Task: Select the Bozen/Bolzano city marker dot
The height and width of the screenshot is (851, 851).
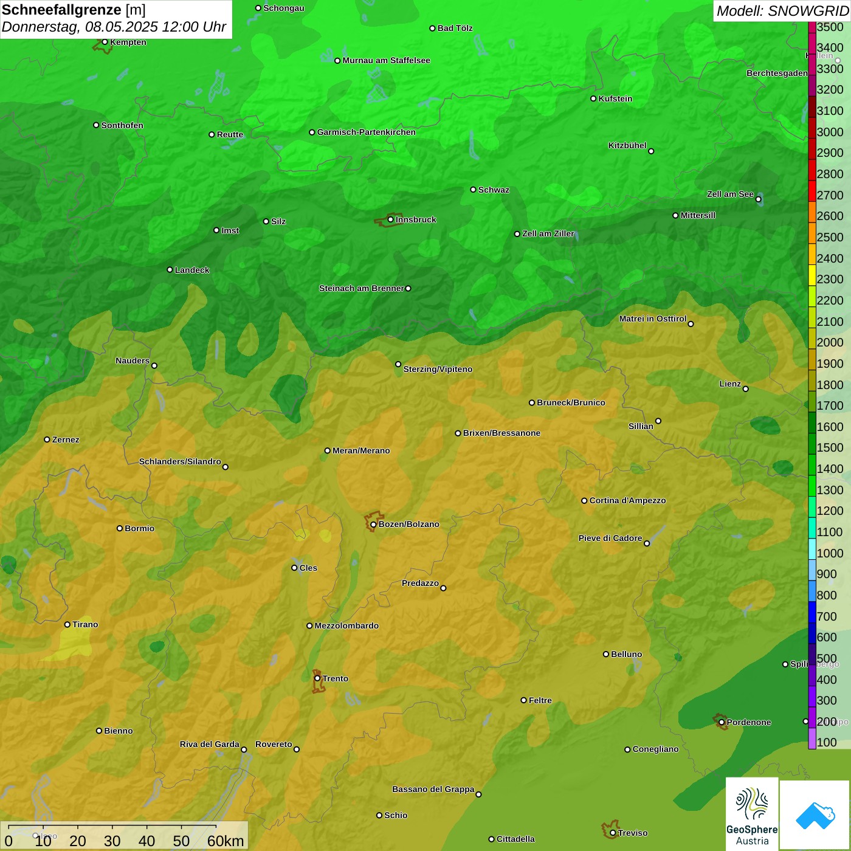Action: (x=373, y=524)
